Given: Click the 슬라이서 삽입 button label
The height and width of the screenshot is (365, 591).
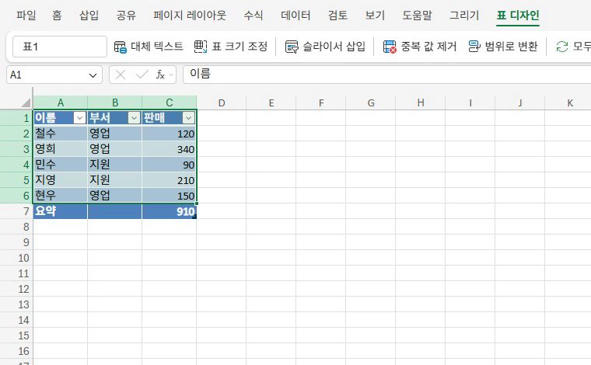Looking at the screenshot, I should (x=334, y=47).
